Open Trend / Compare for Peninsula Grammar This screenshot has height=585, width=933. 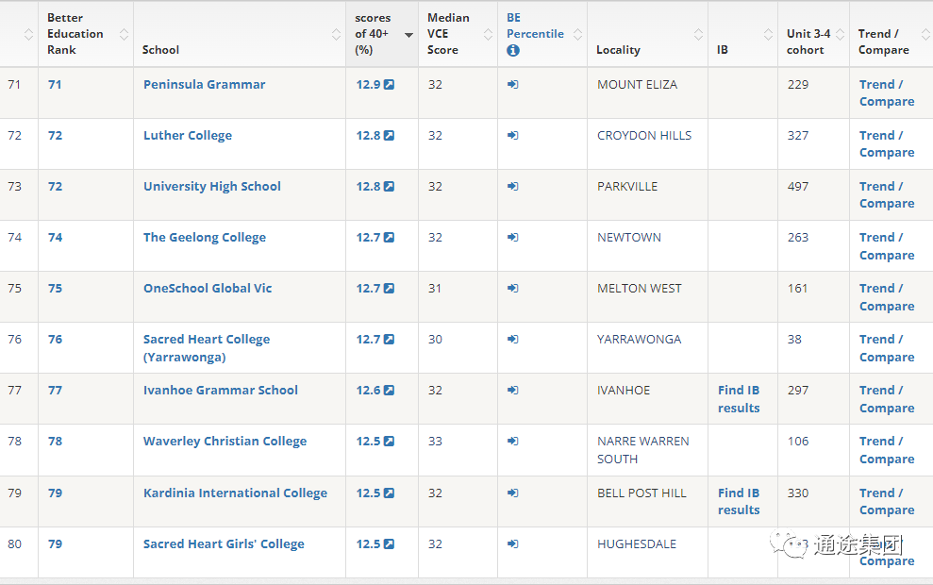887,92
